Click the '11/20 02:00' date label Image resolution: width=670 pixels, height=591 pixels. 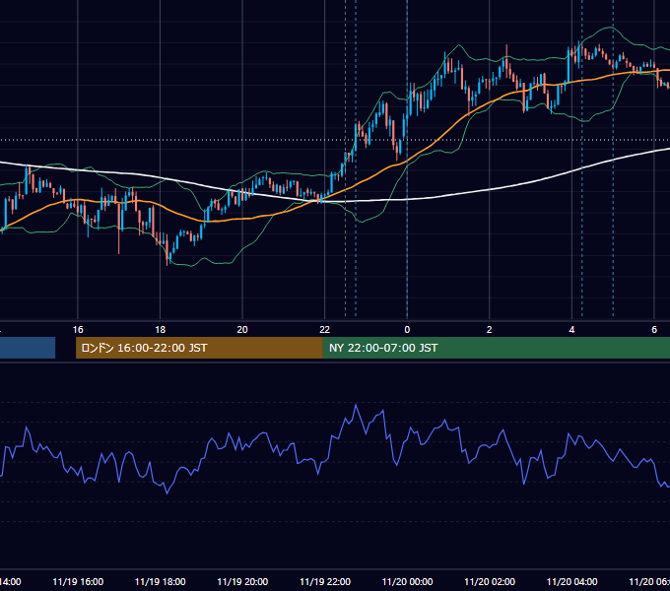click(x=490, y=581)
